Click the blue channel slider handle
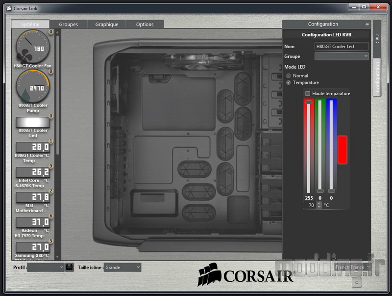The height and width of the screenshot is (296, 392). (x=331, y=191)
